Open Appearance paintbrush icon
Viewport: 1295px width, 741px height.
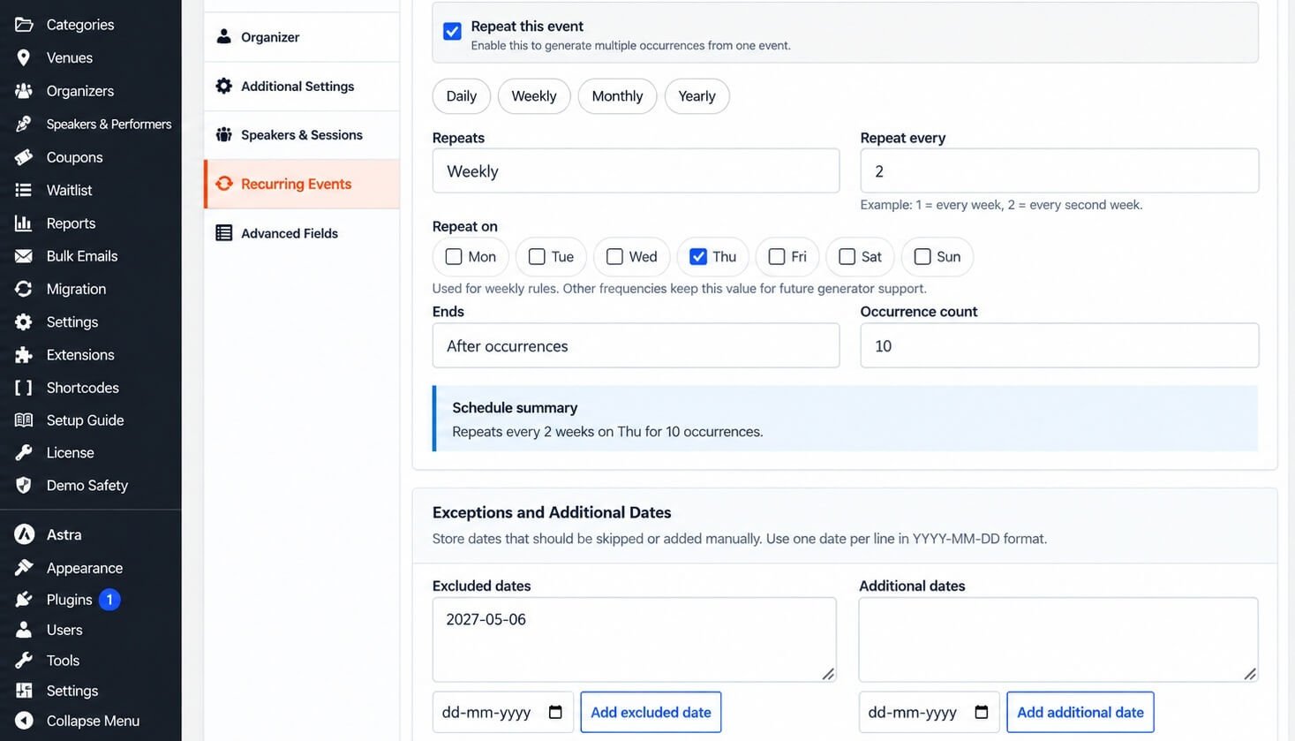(24, 568)
